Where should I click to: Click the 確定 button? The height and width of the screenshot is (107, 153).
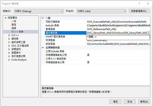pos(116,102)
